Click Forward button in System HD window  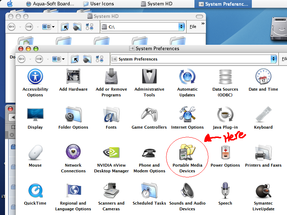(x=29, y=27)
